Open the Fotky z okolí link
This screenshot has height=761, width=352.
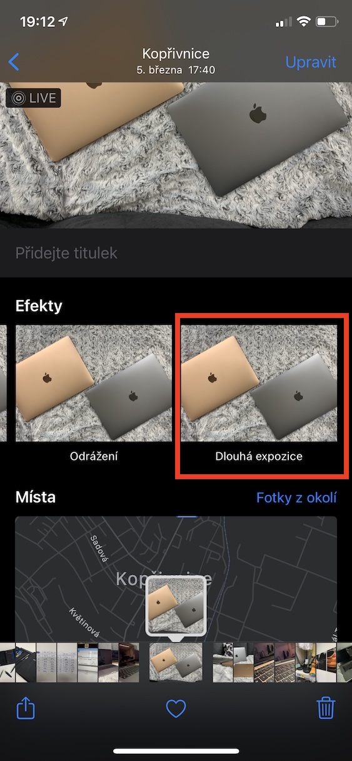[x=296, y=497]
